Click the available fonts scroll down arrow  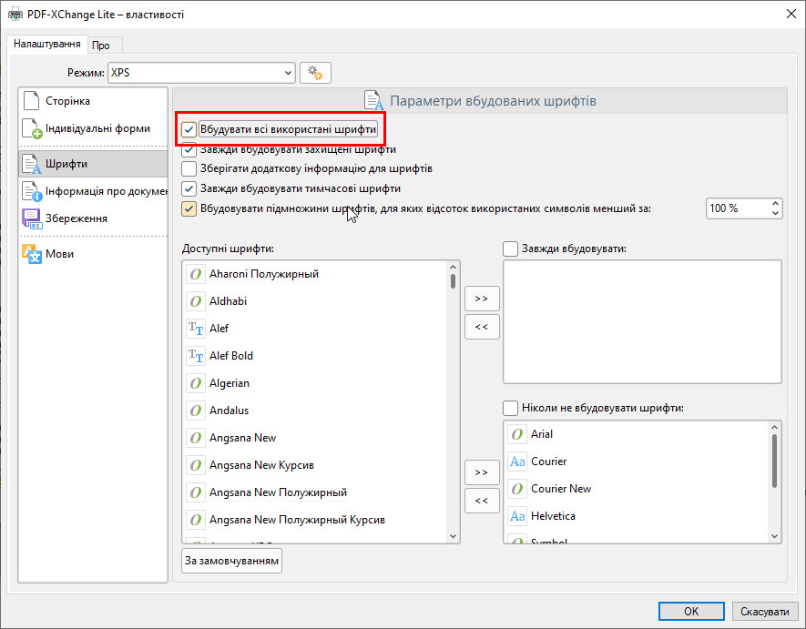pyautogui.click(x=453, y=536)
